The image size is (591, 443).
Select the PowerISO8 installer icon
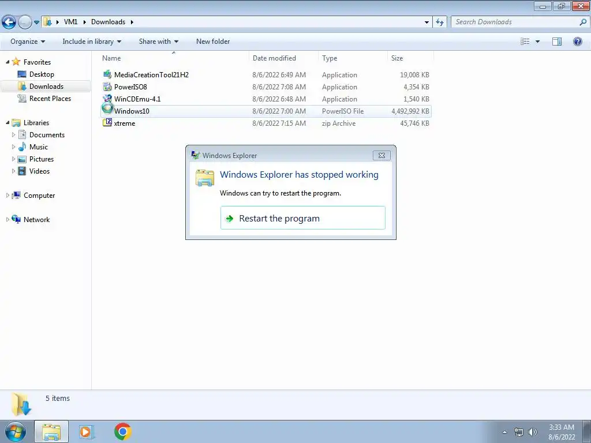tap(107, 87)
